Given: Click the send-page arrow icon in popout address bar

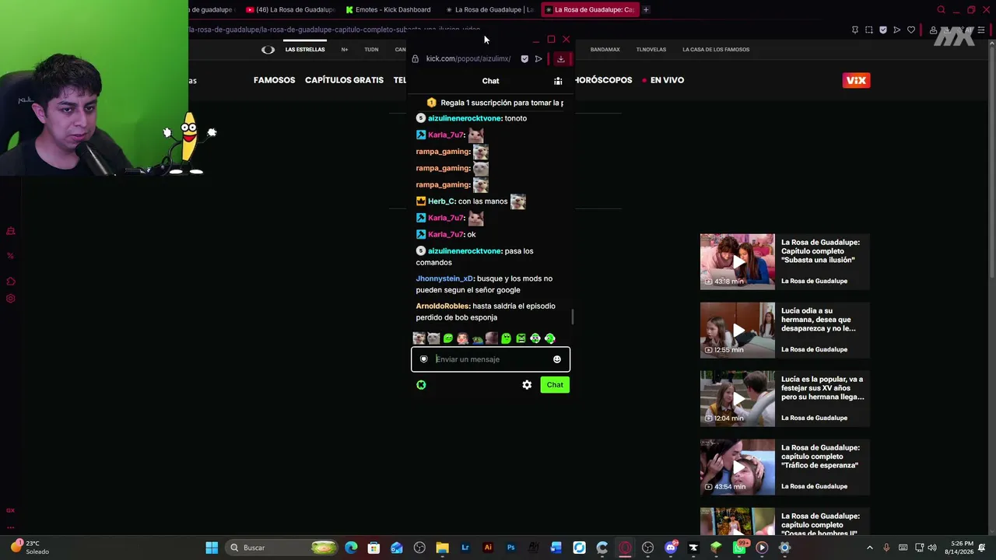Looking at the screenshot, I should pos(538,59).
